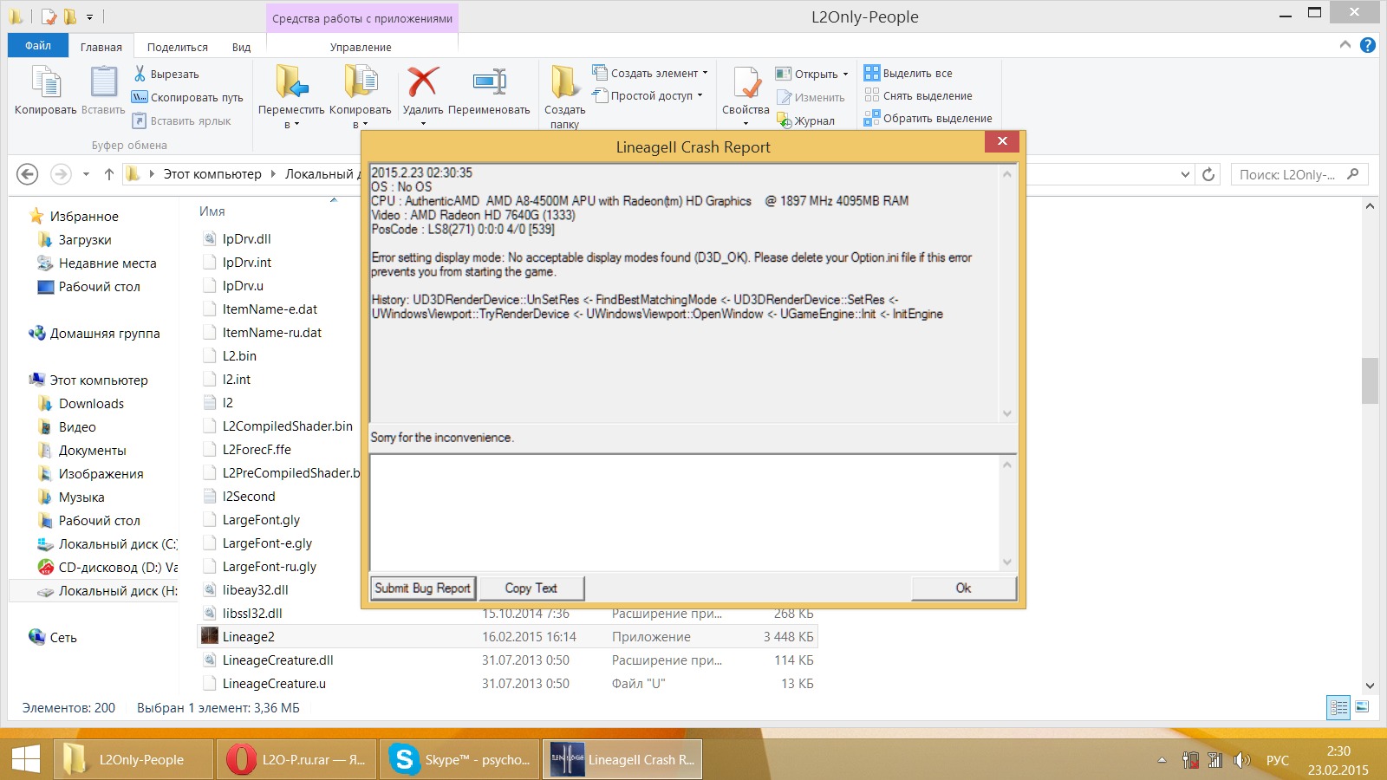Open the File (Файл) tab
The image size is (1387, 780).
pos(38,46)
